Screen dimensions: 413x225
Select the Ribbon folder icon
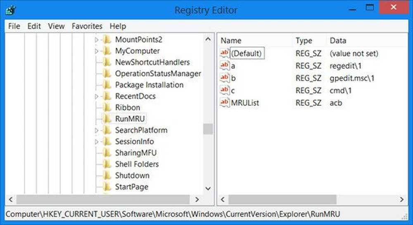click(107, 108)
